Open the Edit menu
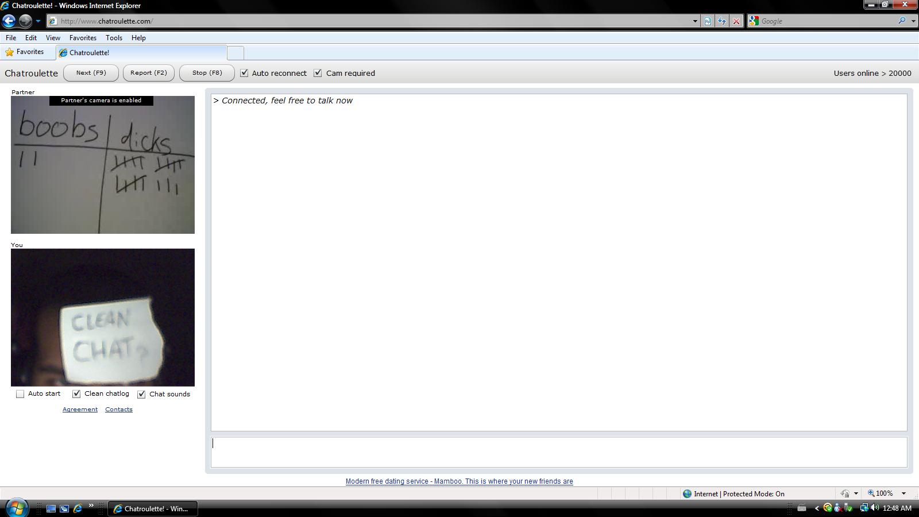 (31, 38)
